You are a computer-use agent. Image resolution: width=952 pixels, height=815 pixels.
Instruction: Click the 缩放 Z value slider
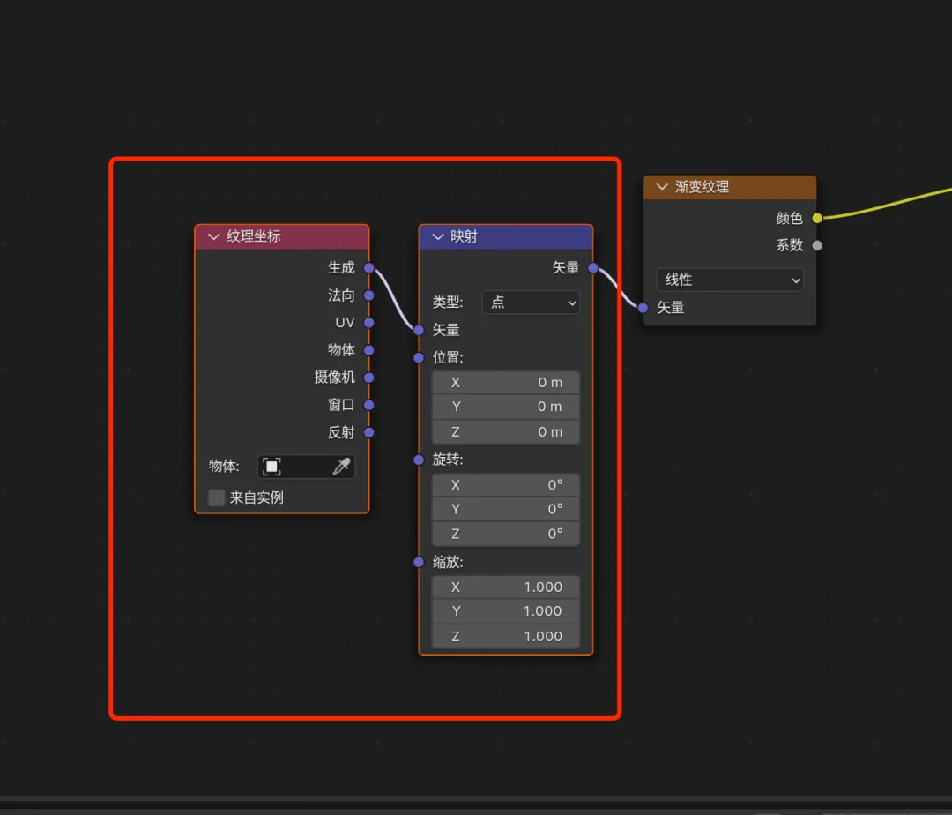pos(506,636)
